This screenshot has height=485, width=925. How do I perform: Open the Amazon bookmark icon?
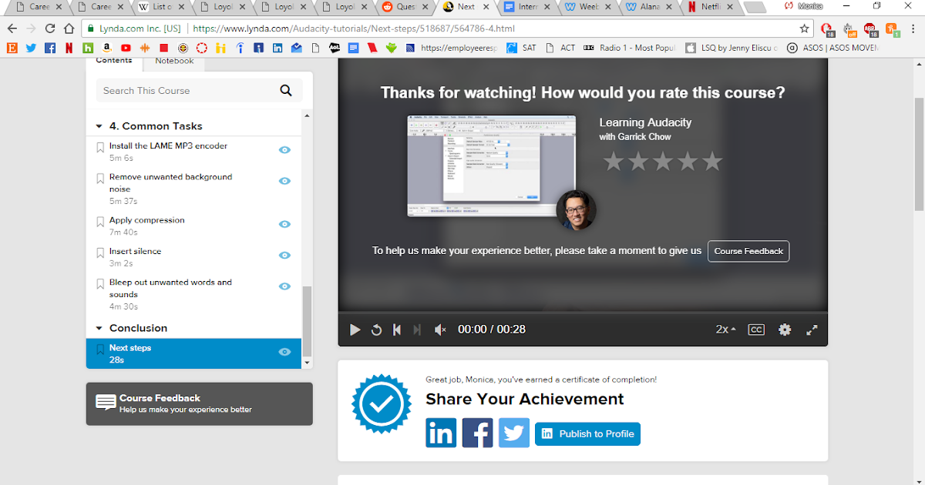106,48
